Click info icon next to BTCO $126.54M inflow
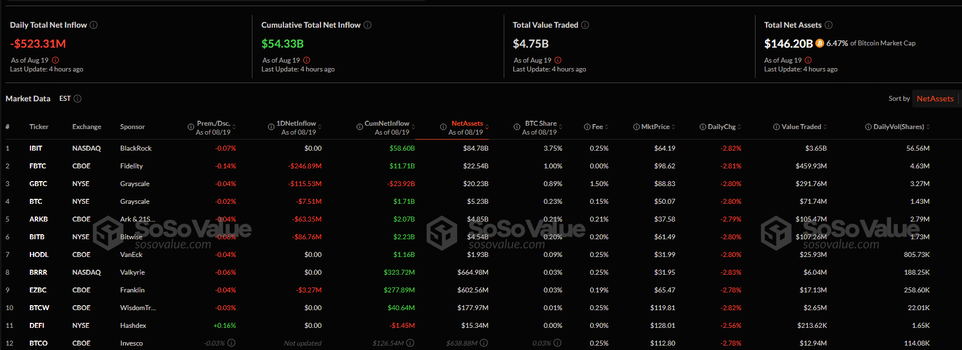Viewport: 962px width, 350px height. point(410,343)
